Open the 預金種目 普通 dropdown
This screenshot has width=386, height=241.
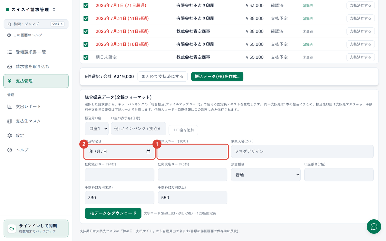click(x=266, y=175)
